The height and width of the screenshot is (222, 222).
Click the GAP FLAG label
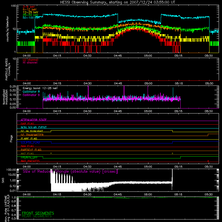click(27, 123)
